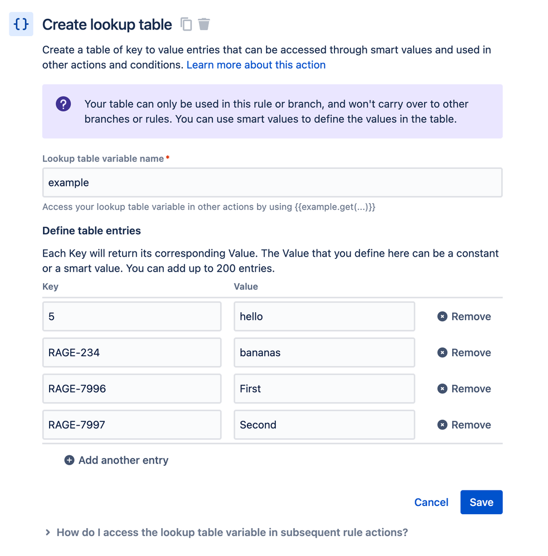Click the remove X icon for the hello entry
This screenshot has width=548, height=556.
(442, 317)
